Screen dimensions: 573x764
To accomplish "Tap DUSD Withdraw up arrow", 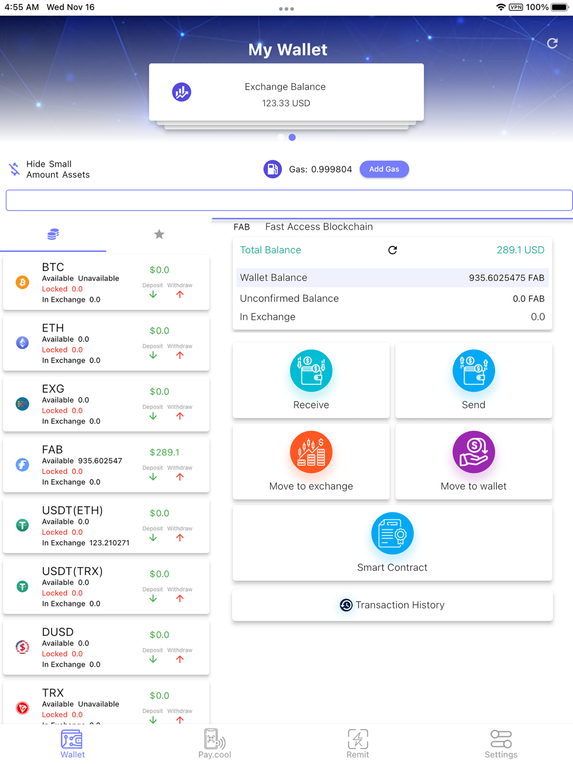I will 180,659.
